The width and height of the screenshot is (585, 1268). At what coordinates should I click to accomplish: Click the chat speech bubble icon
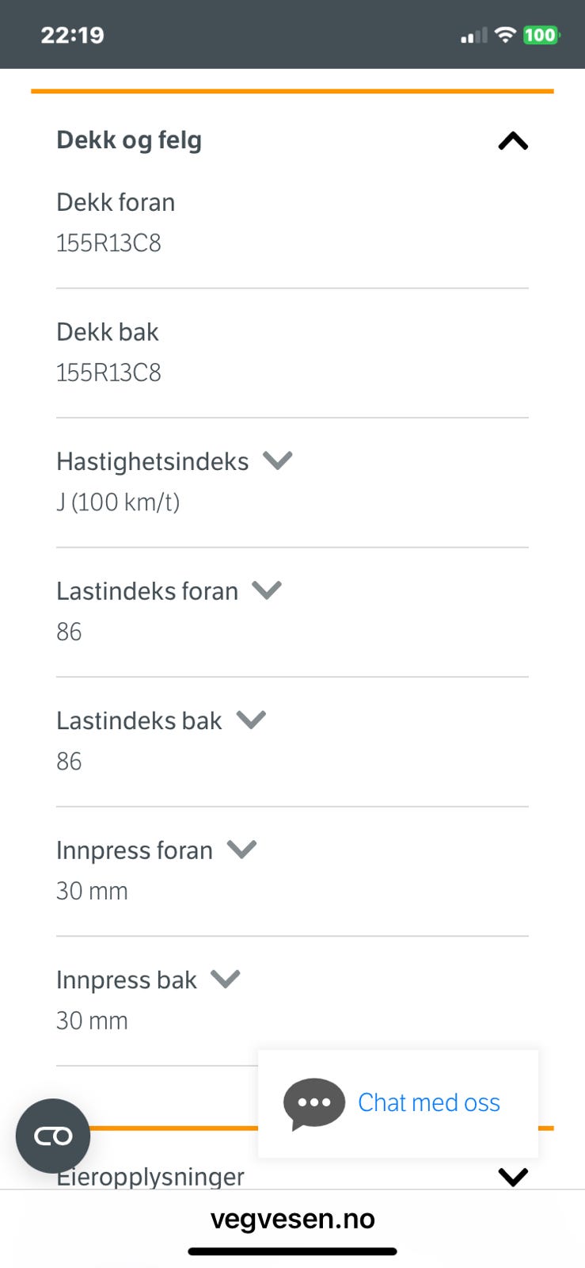313,1103
